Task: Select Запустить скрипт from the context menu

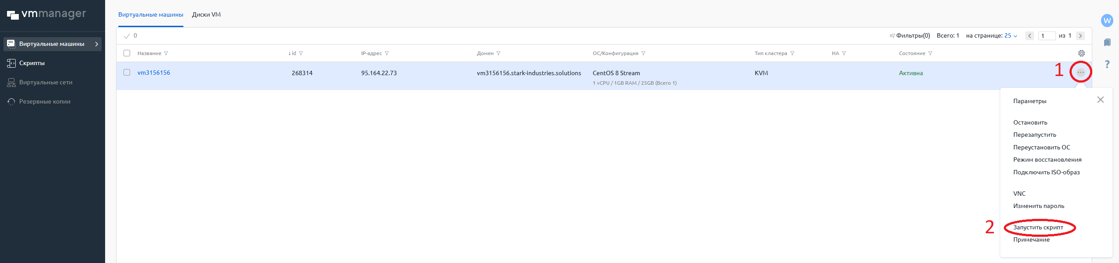Action: click(1038, 228)
